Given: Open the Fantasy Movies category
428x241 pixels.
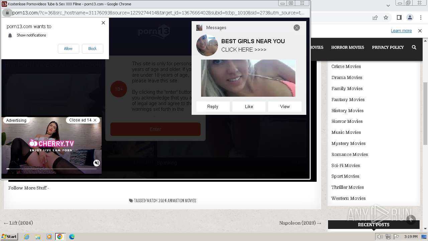Looking at the screenshot, I should tap(348, 99).
